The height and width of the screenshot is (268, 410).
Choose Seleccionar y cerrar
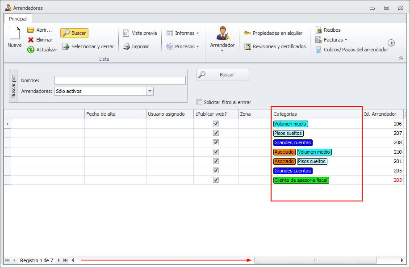click(x=88, y=46)
